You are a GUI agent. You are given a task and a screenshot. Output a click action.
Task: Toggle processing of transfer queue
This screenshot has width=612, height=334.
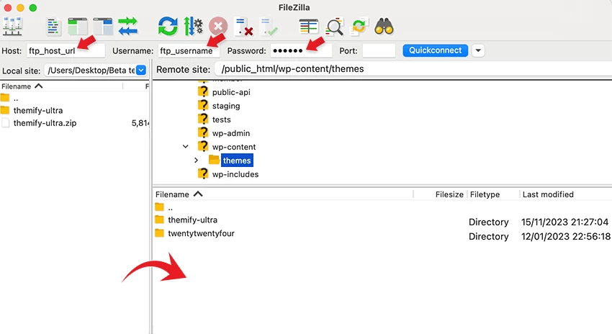click(x=193, y=27)
